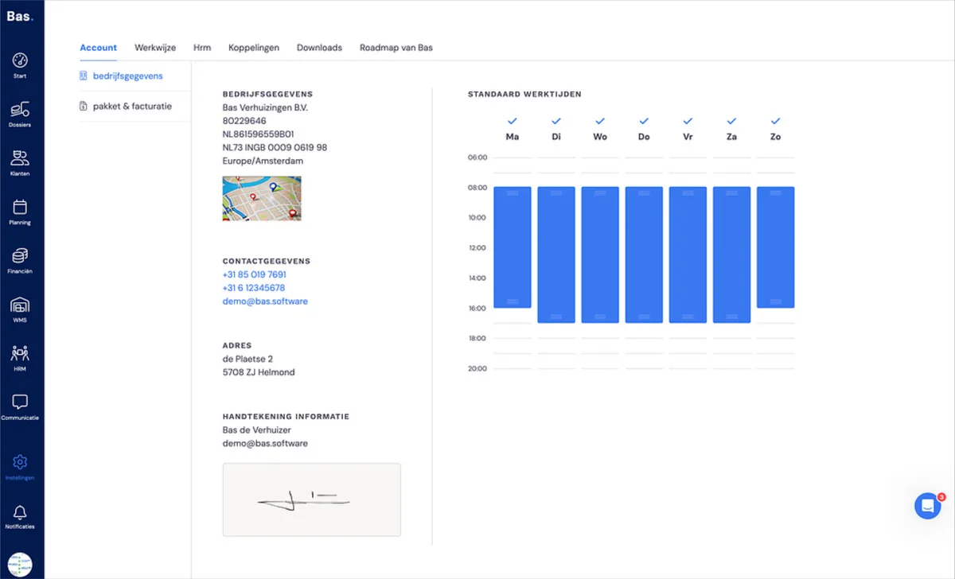Click the Do working hours block

coord(644,255)
